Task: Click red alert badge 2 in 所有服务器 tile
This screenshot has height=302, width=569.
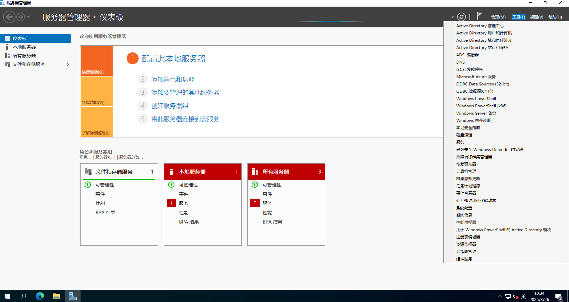Action: pyautogui.click(x=255, y=203)
